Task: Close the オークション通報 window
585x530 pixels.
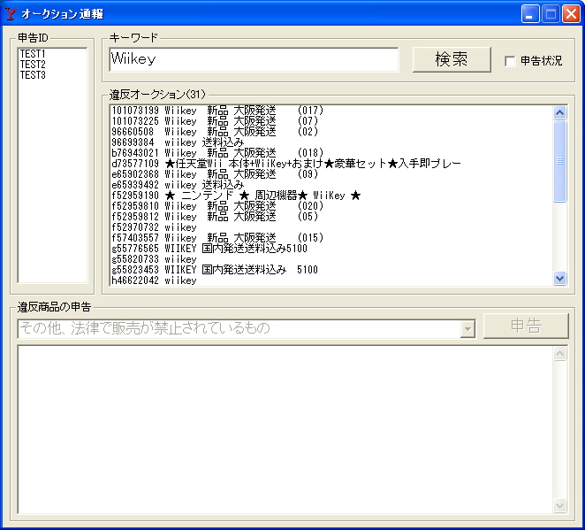Action: pyautogui.click(x=571, y=14)
